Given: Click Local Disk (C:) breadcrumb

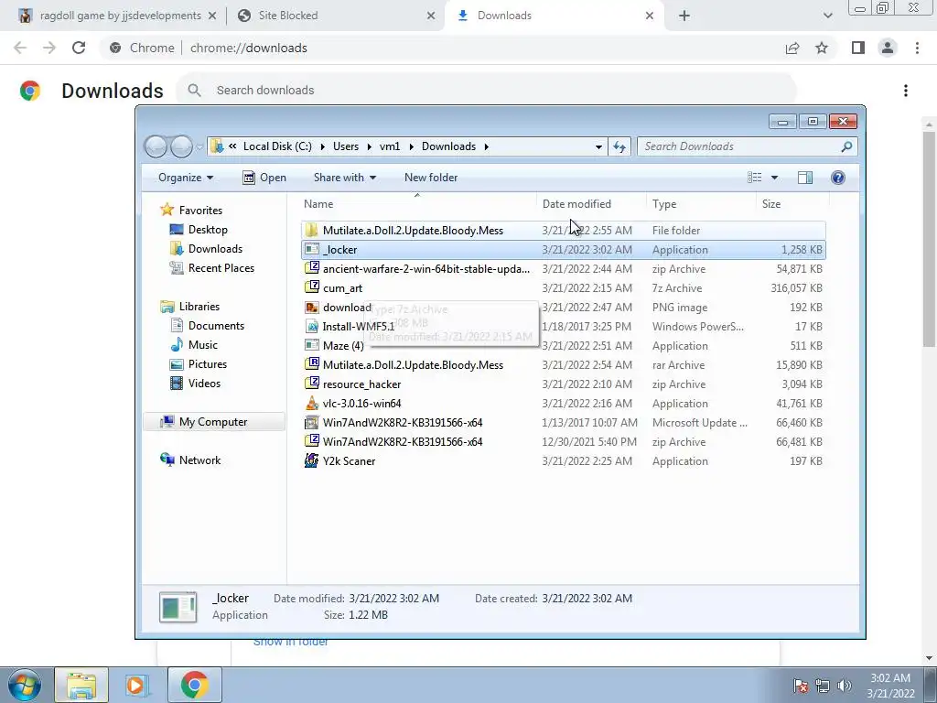Looking at the screenshot, I should point(277,146).
